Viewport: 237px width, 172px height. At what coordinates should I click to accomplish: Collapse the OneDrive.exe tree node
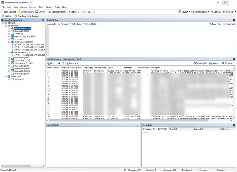point(9,42)
